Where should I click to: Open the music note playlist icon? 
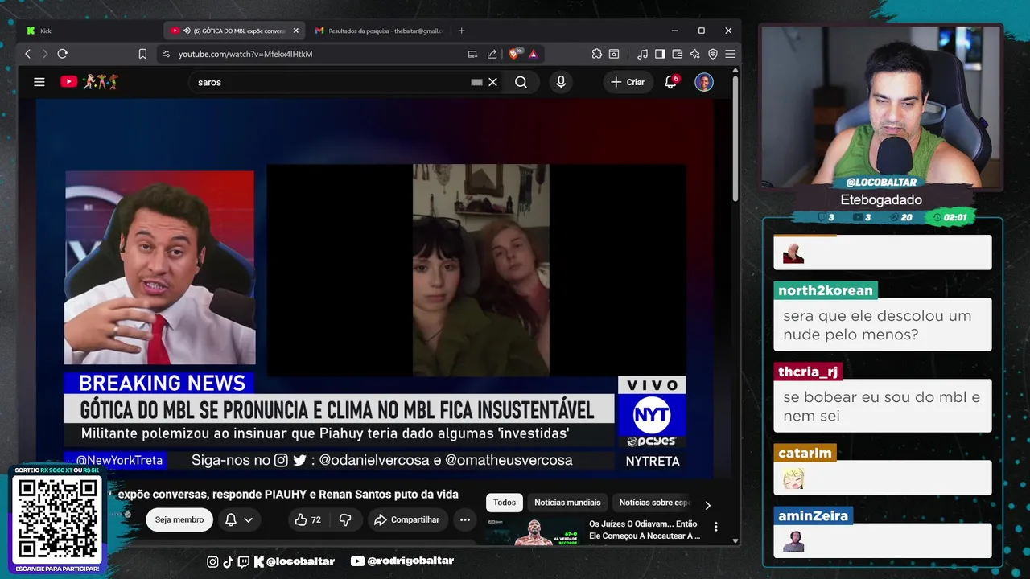(642, 54)
